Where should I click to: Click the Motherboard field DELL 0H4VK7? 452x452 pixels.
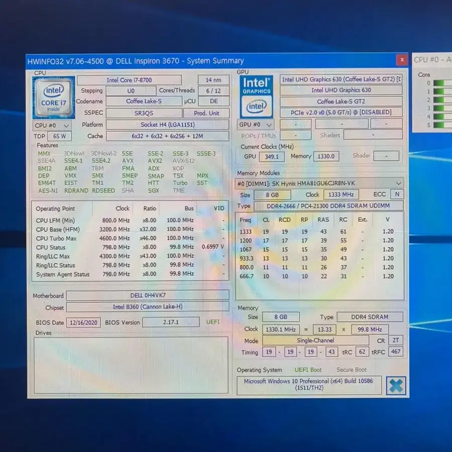point(148,295)
